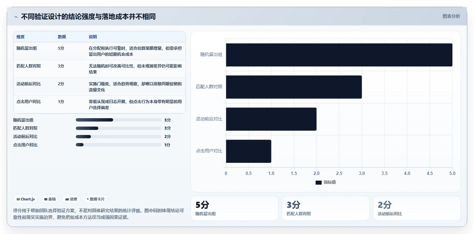474x234 pixels.
Task: Click the 匹配人群对照 progress bar
Action: 118,128
